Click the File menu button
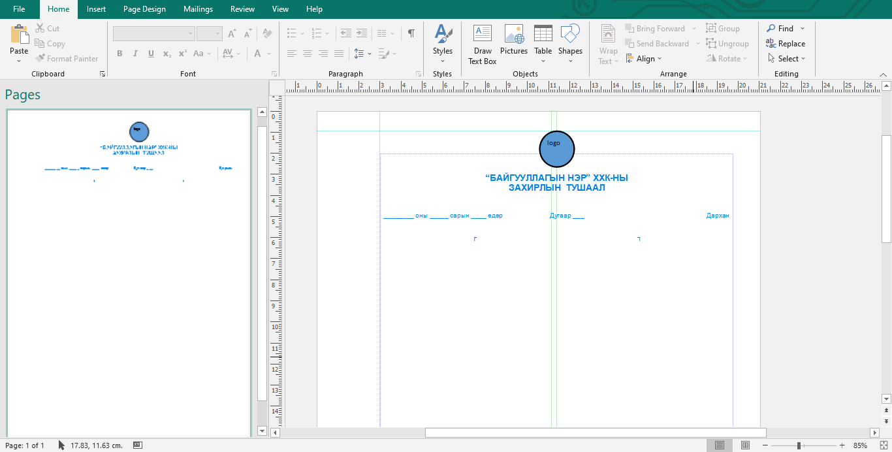The width and height of the screenshot is (892, 452). coord(19,9)
